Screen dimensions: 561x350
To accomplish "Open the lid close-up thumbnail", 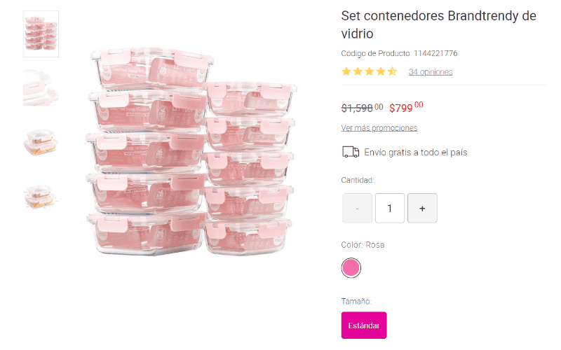I will tap(41, 86).
